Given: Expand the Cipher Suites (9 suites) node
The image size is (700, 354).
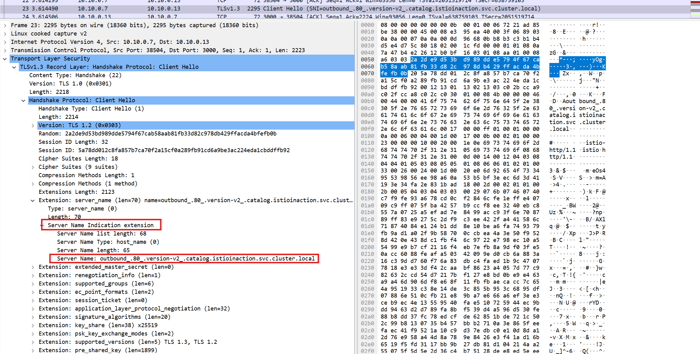Looking at the screenshot, I should tap(33, 167).
